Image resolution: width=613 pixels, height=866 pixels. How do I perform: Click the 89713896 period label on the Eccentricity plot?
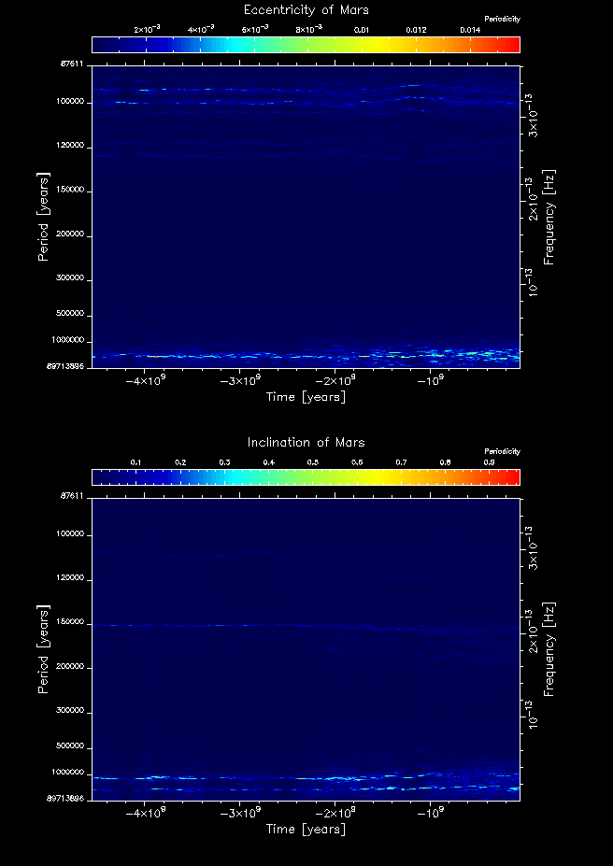(64, 367)
